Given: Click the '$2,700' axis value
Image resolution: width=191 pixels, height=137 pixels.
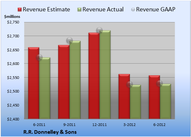Looking at the screenshot, I should pyautogui.click(x=13, y=36).
